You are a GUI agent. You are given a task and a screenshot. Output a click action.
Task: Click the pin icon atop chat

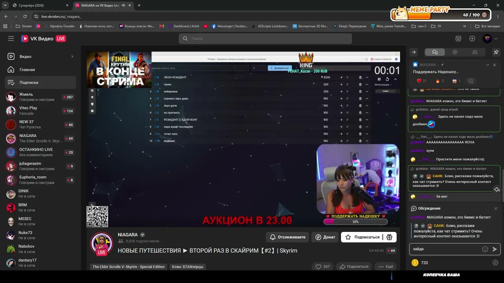click(496, 52)
